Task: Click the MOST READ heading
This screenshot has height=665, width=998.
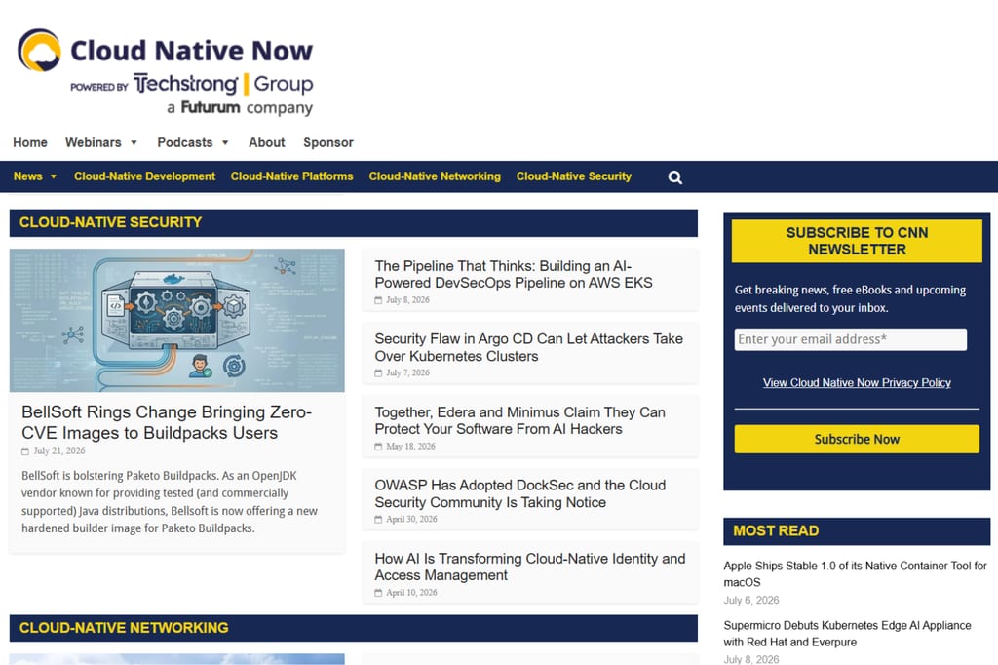Action: pyautogui.click(x=776, y=531)
